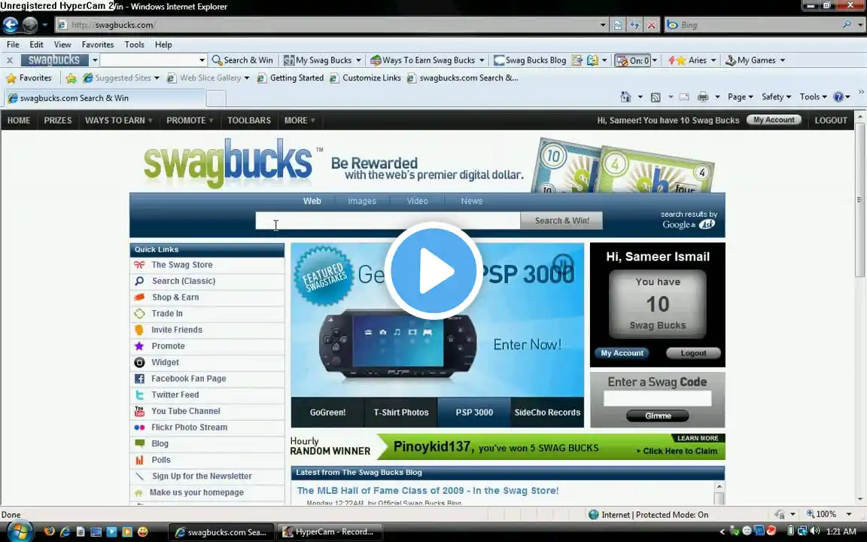
Task: Click the Swag Bucks Blog toolbar button
Action: click(x=530, y=60)
